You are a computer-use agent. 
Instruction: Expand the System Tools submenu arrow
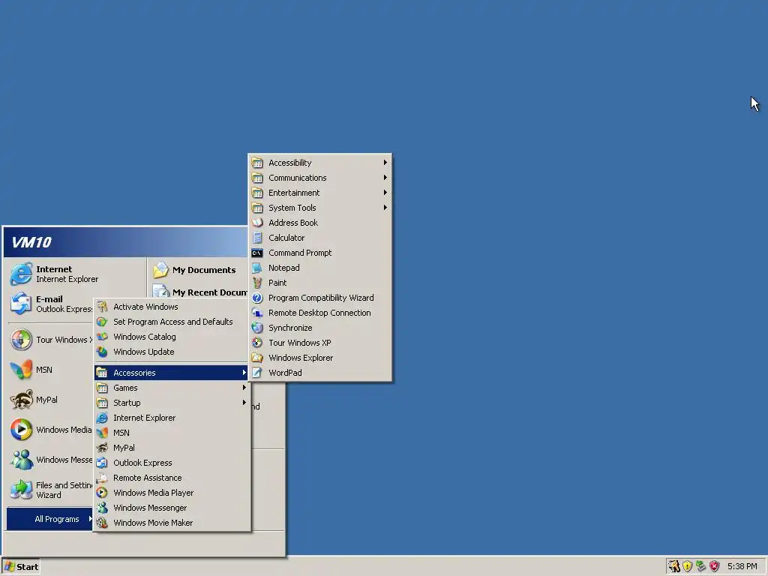pyautogui.click(x=385, y=208)
